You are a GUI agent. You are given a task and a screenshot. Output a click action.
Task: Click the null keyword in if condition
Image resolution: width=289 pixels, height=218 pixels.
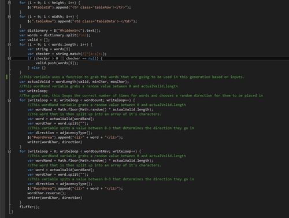click(92, 58)
